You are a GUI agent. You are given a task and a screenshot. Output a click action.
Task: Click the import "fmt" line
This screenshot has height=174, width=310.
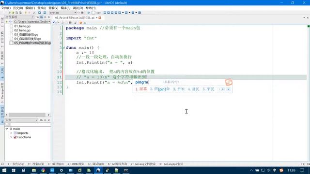point(81,38)
